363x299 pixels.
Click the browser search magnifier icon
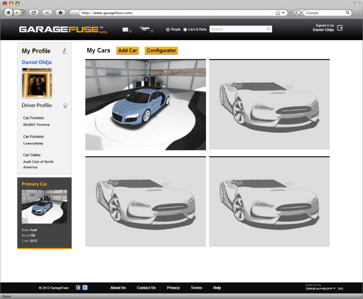pyautogui.click(x=348, y=12)
